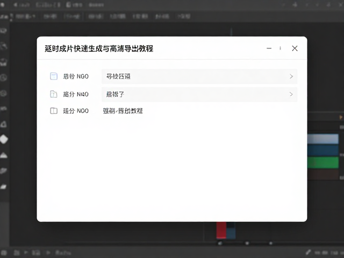
Task: Close the tutorial dialog with the X
Action: 295,48
